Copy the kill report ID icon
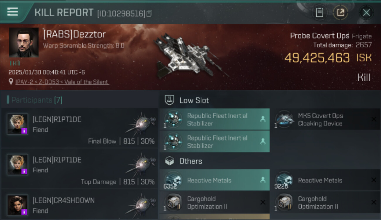The image size is (381, 220). pos(149,13)
